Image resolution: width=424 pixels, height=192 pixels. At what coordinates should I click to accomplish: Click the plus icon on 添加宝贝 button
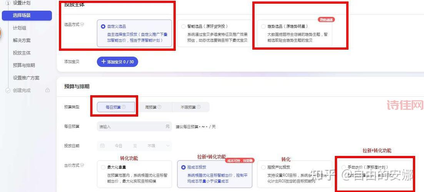(x=103, y=62)
